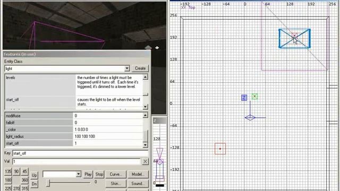
Task: Select the blue light entity in XY view
Action: click(x=294, y=38)
